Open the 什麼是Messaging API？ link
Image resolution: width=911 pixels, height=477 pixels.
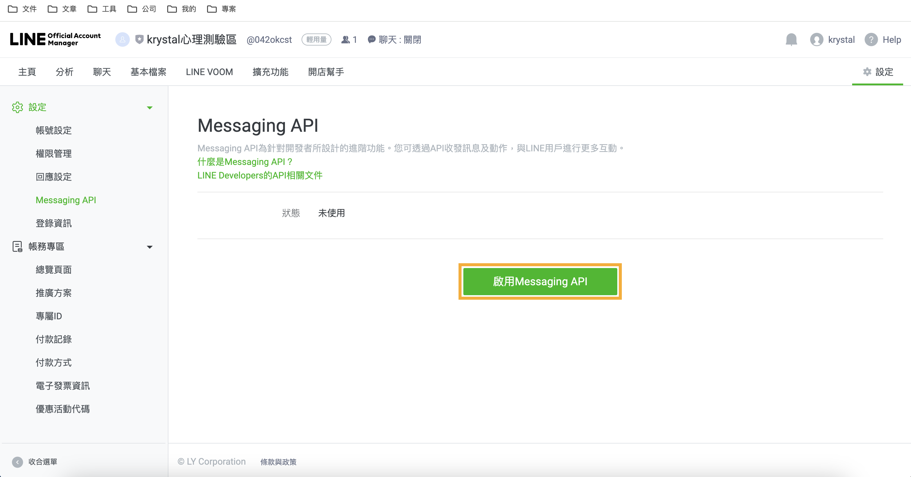tap(245, 162)
